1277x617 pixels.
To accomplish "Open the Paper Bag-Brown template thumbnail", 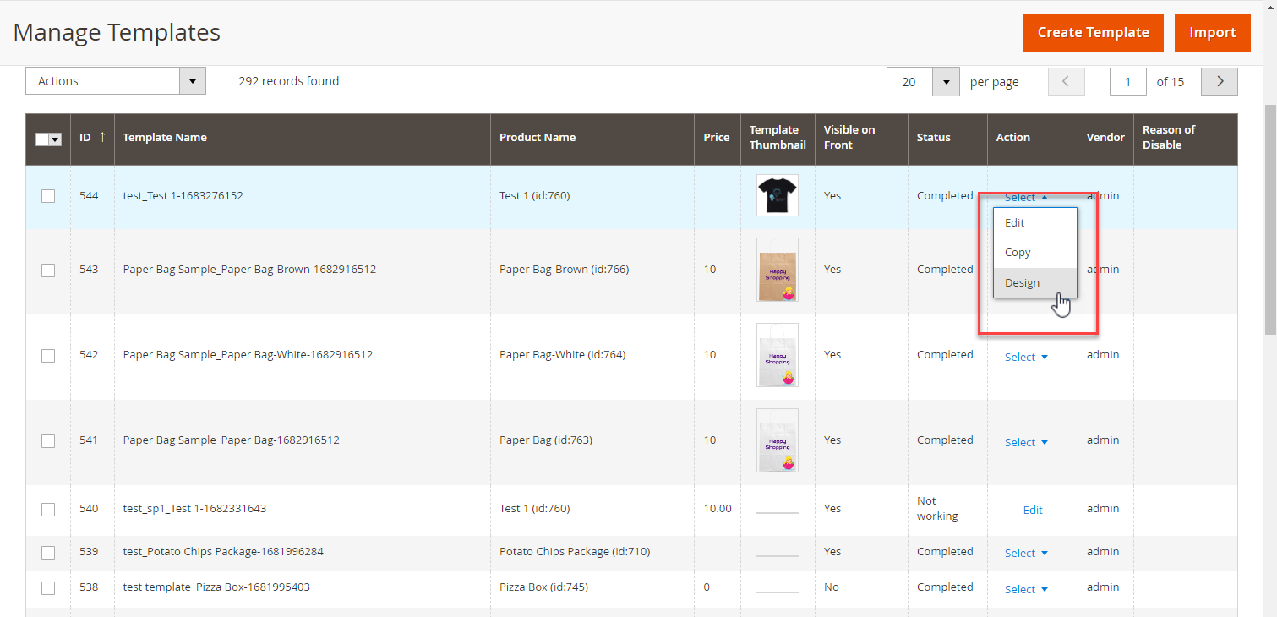I will tap(777, 270).
